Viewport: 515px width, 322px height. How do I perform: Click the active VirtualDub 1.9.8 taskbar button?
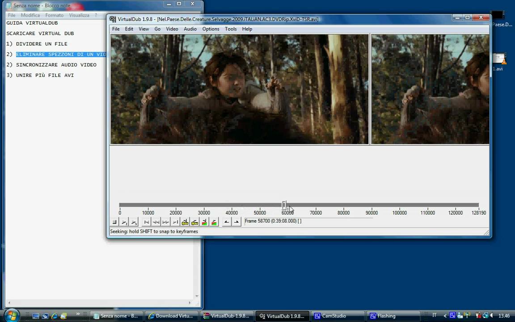(x=282, y=316)
